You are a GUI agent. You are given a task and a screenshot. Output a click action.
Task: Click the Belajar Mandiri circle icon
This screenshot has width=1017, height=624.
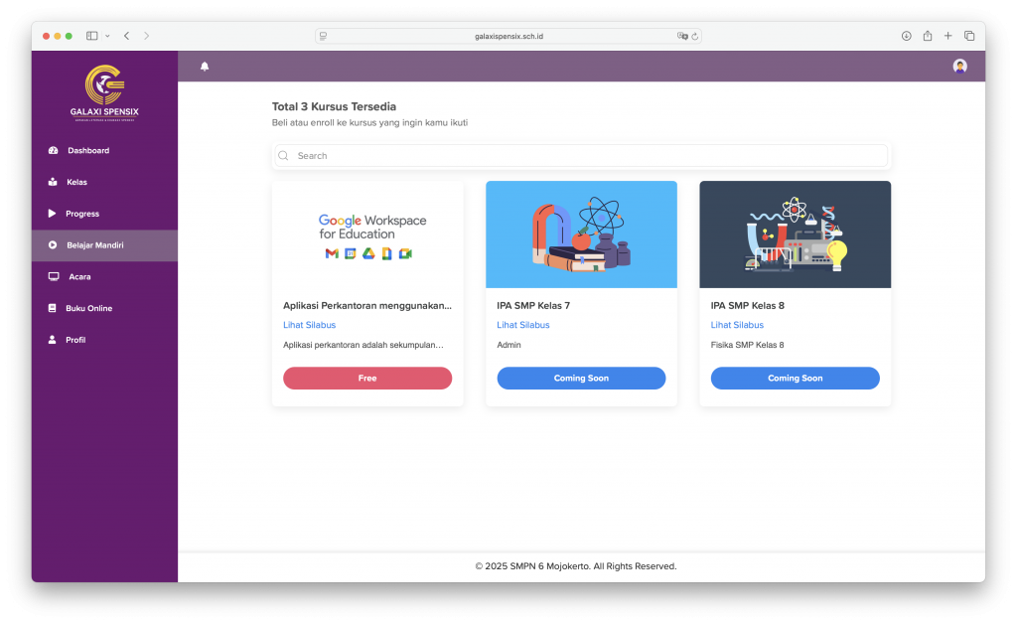(x=53, y=245)
